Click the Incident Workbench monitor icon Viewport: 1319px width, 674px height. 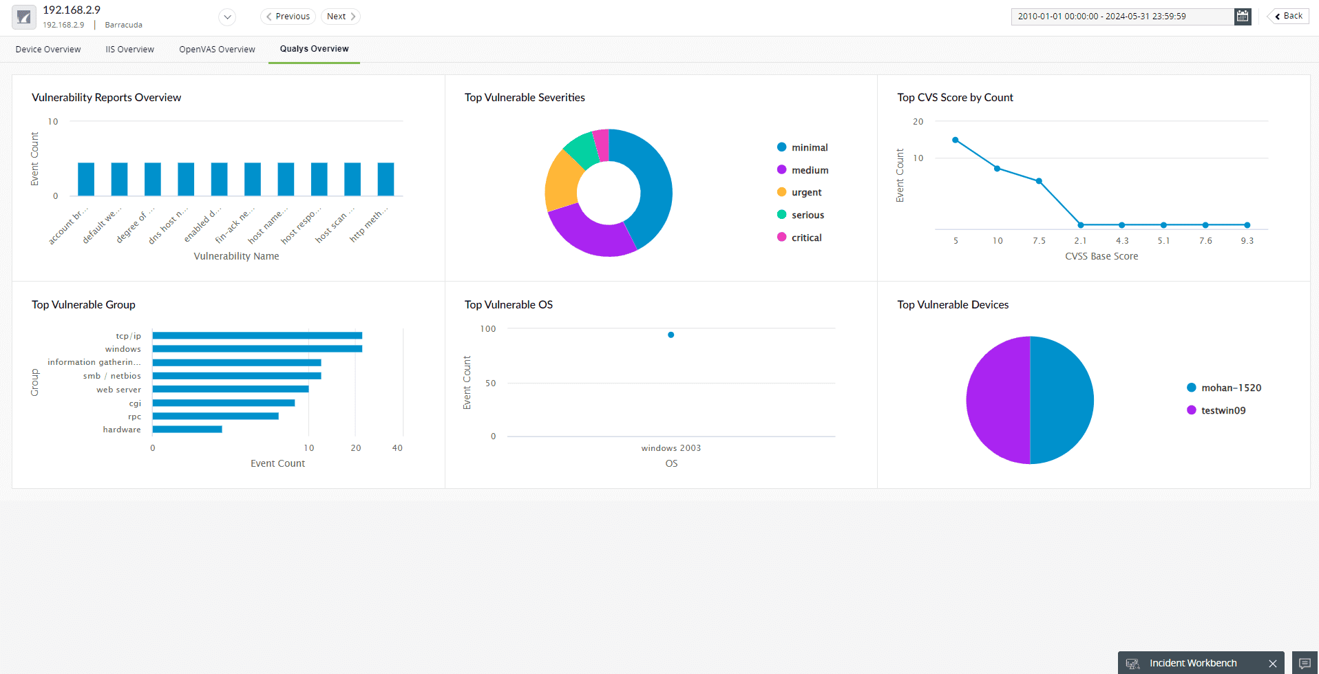click(x=1132, y=664)
